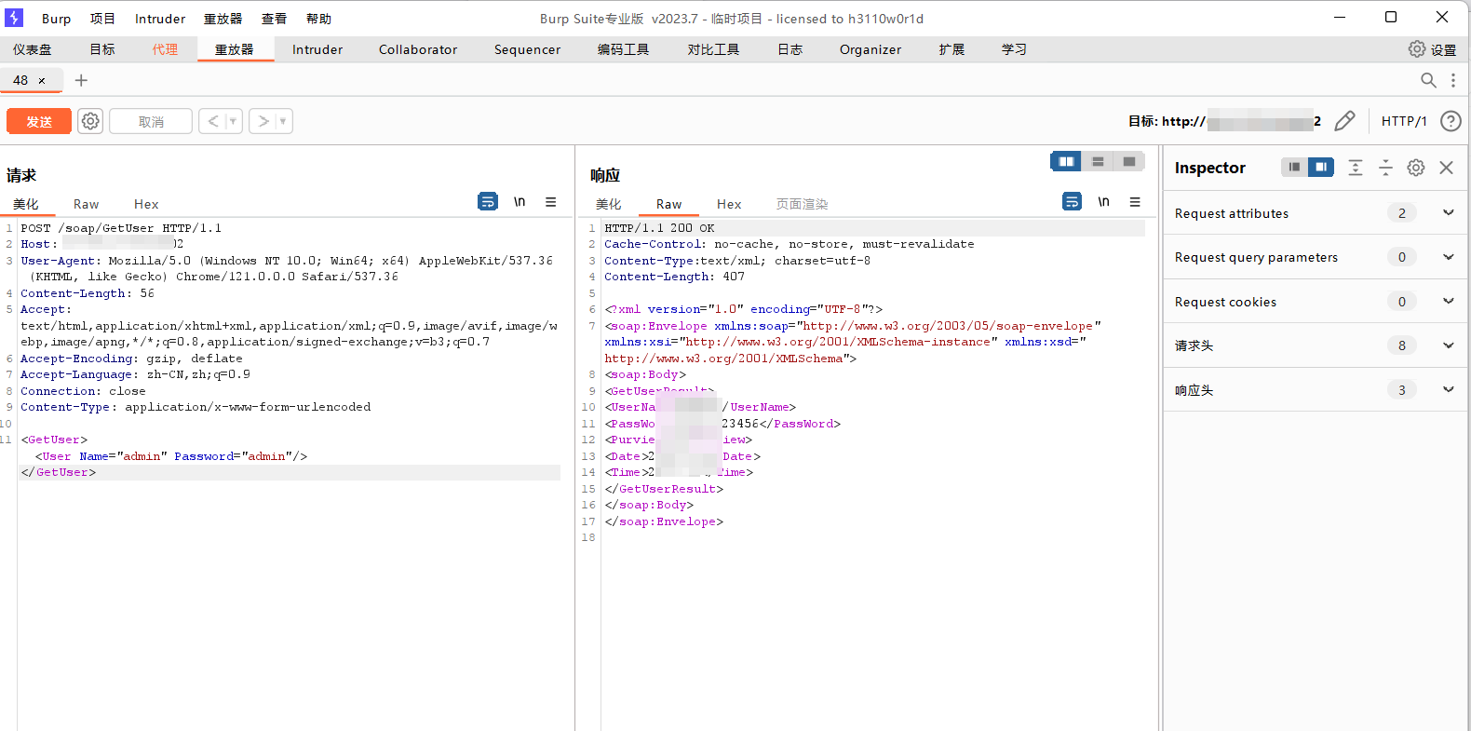Click the search magnifier icon
Image resolution: width=1471 pixels, height=731 pixels.
[1428, 80]
